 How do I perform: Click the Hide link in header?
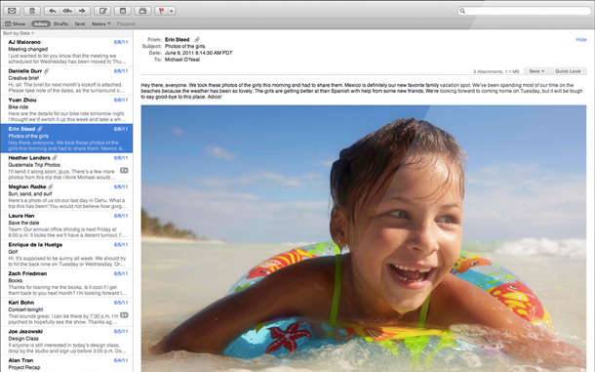[581, 39]
